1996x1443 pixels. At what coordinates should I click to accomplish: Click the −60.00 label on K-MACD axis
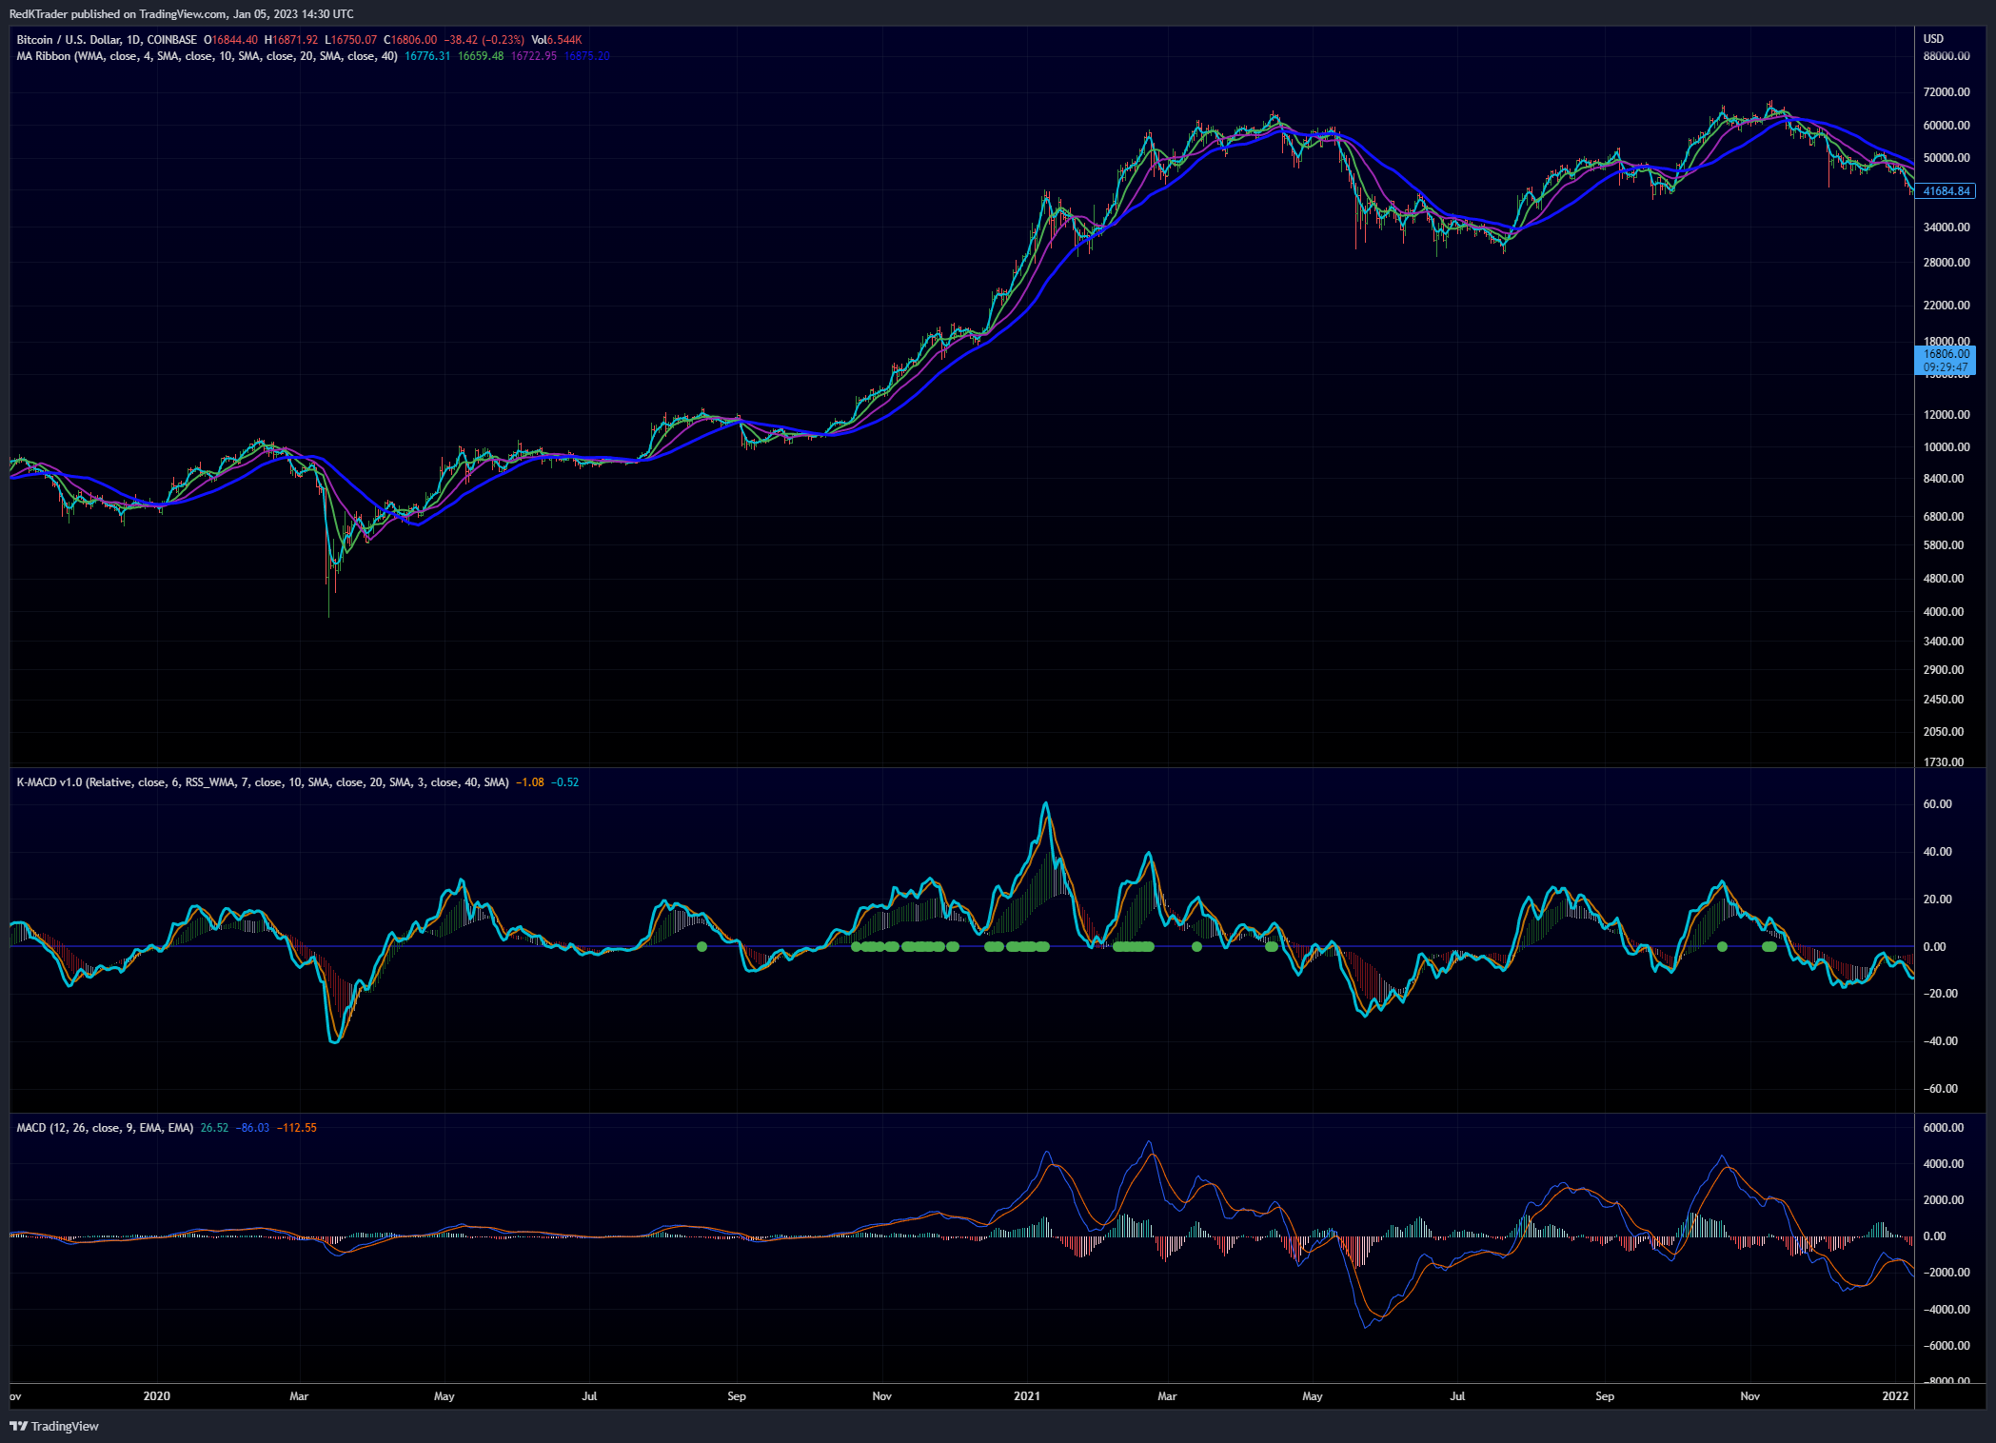(1940, 1089)
